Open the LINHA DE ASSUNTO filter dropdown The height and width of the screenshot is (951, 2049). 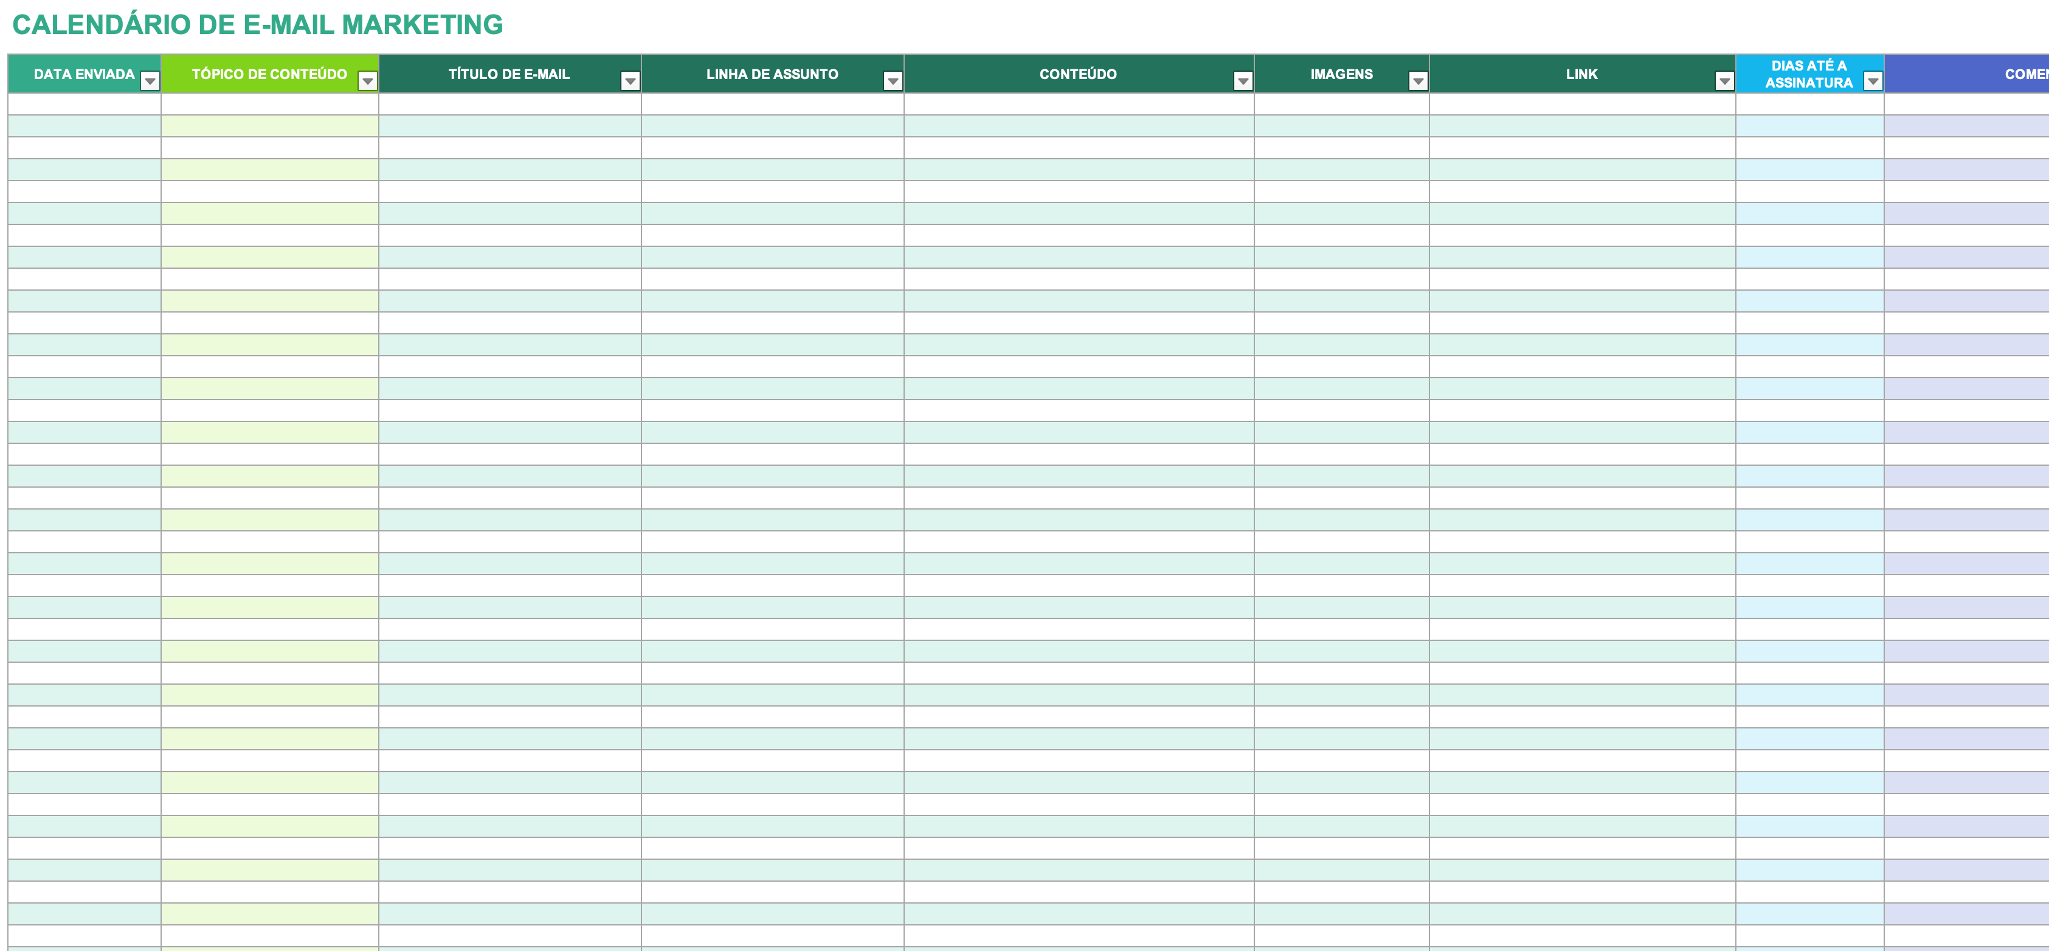coord(893,81)
